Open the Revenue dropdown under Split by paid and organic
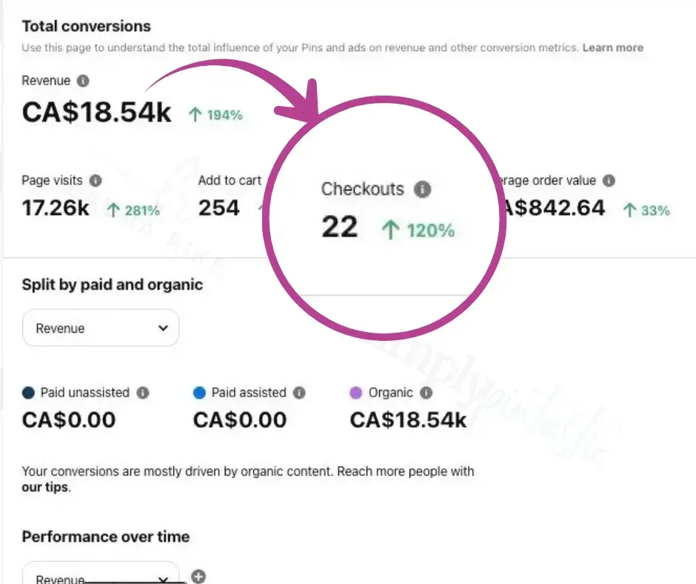The height and width of the screenshot is (584, 696). click(101, 328)
